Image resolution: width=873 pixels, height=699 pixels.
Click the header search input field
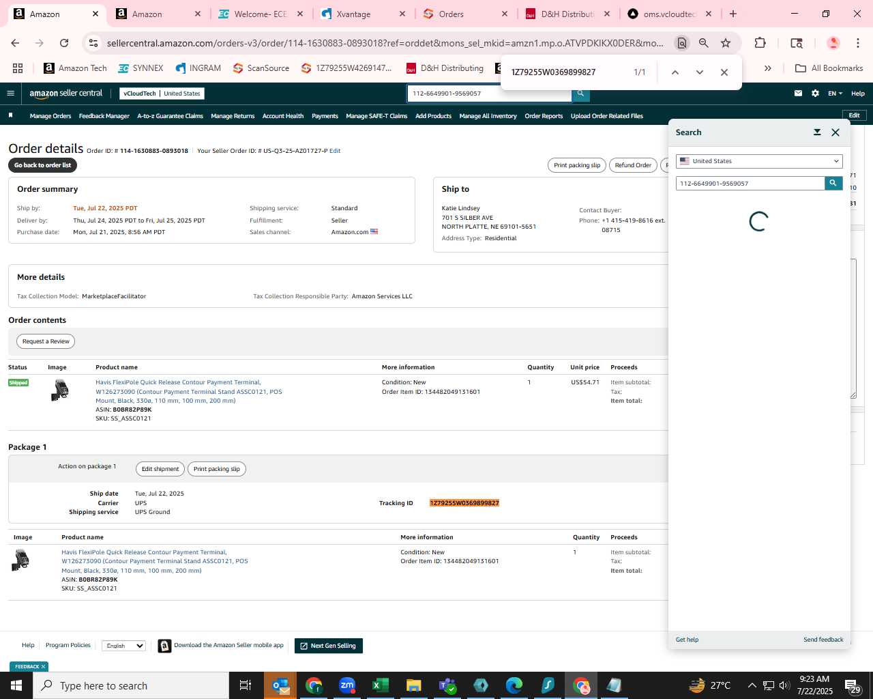pos(489,94)
